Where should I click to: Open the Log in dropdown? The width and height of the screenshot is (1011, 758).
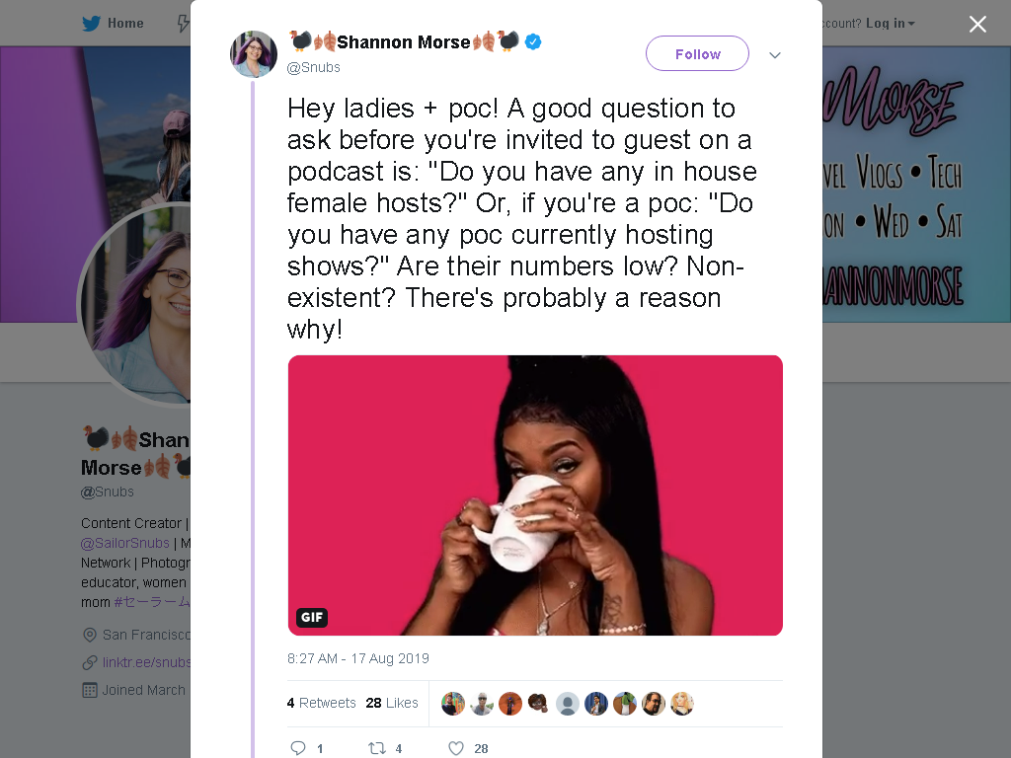click(x=890, y=24)
